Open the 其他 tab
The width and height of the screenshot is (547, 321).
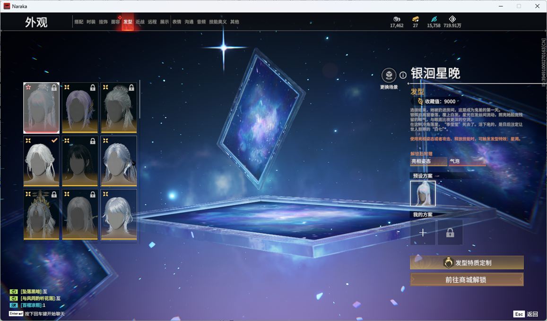[x=235, y=22]
